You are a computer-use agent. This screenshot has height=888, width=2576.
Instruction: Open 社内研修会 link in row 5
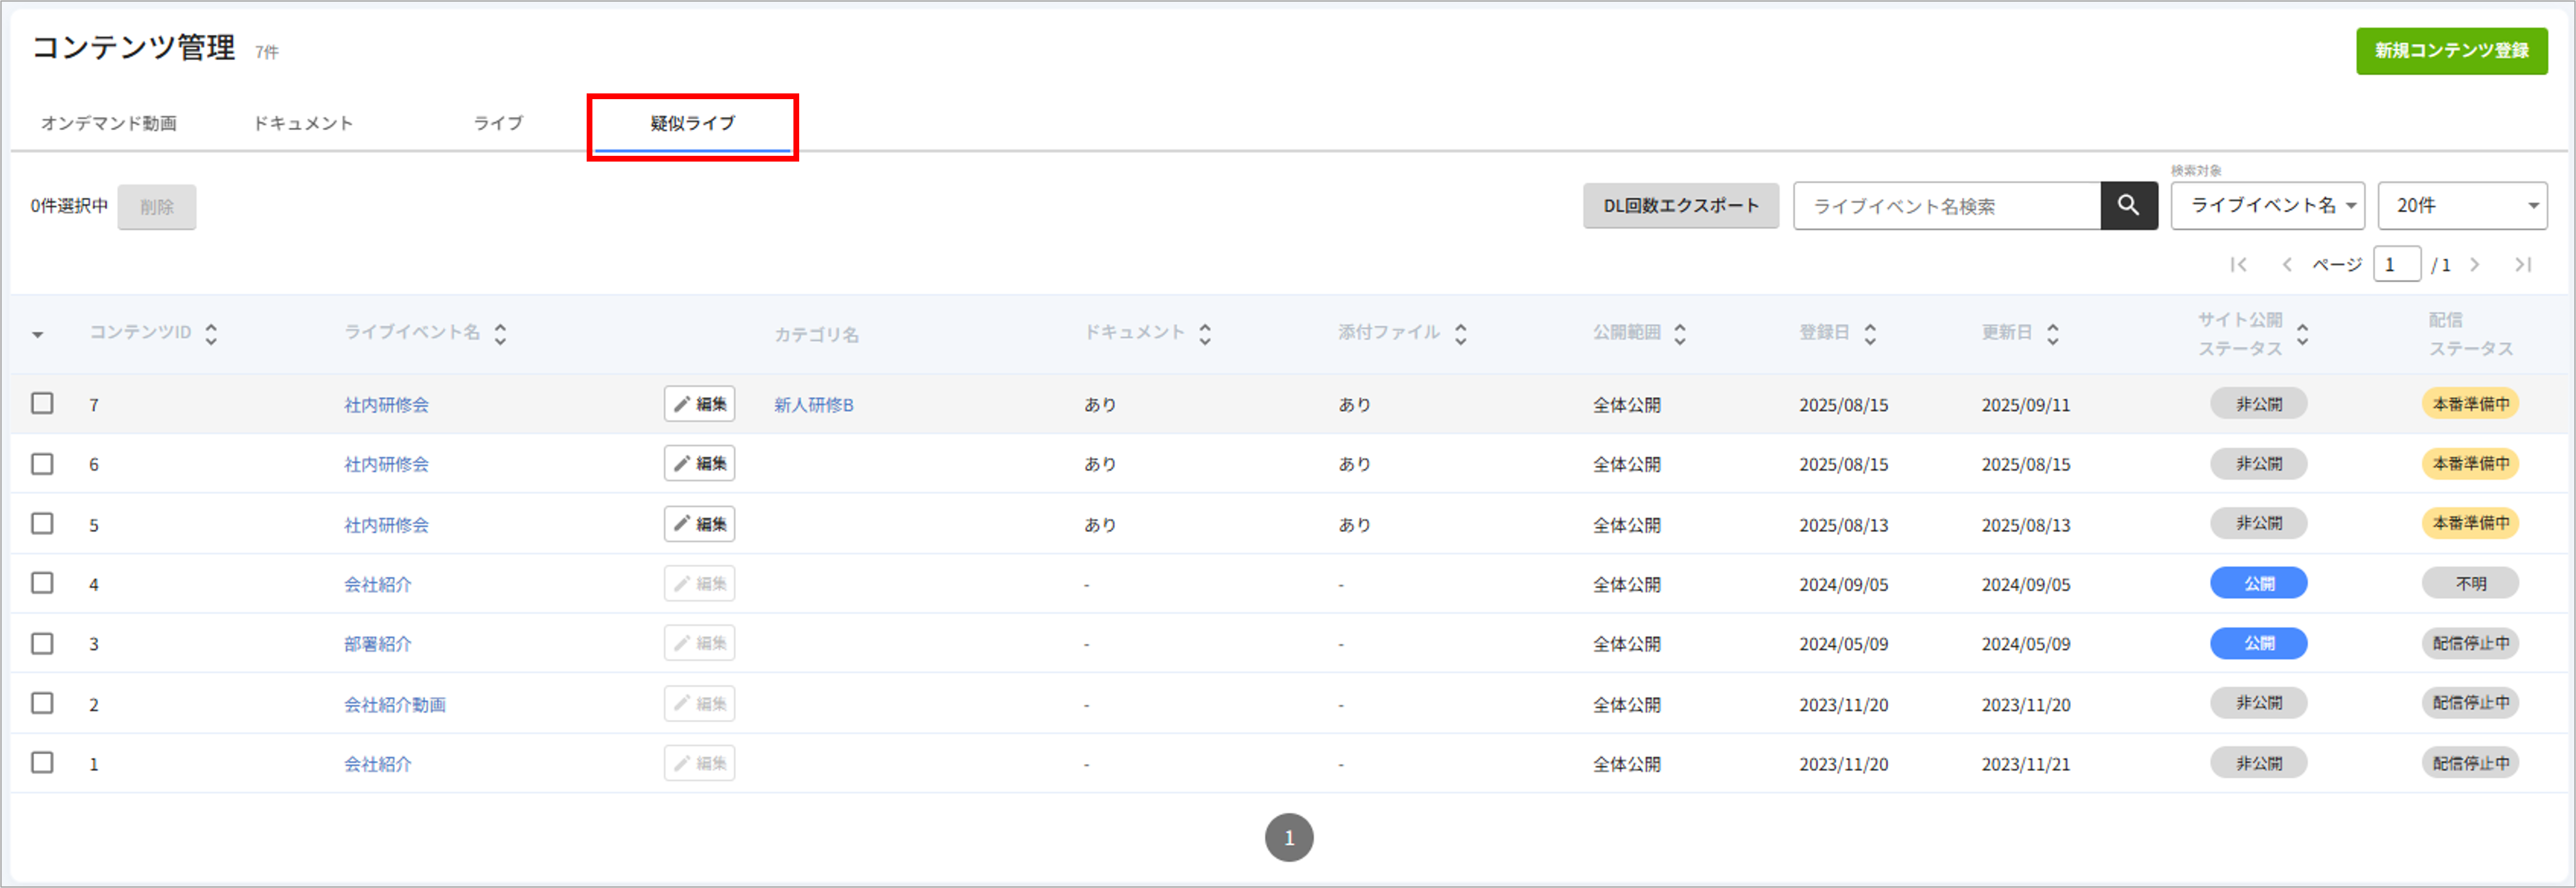tap(386, 525)
